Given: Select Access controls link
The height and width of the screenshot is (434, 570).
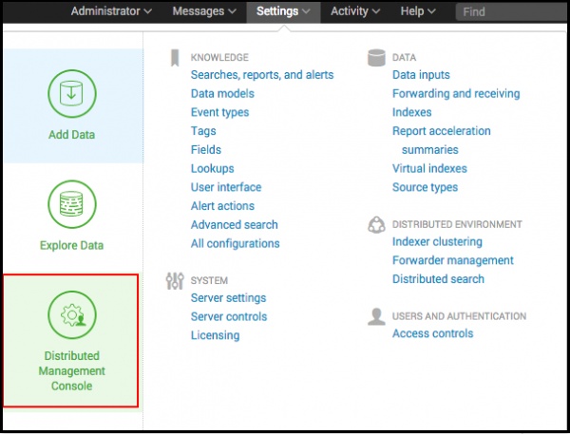Looking at the screenshot, I should point(432,333).
